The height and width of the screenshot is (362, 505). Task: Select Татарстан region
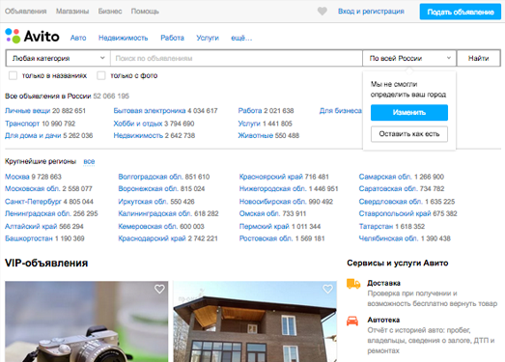click(376, 227)
